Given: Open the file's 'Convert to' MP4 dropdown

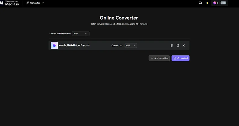Looking at the screenshot, I should click(131, 45).
